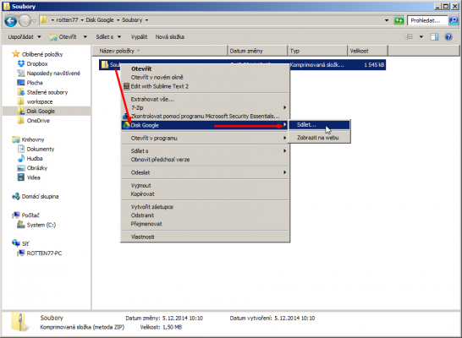Expand the address bar history dropdown
The image size is (462, 338).
(387, 20)
